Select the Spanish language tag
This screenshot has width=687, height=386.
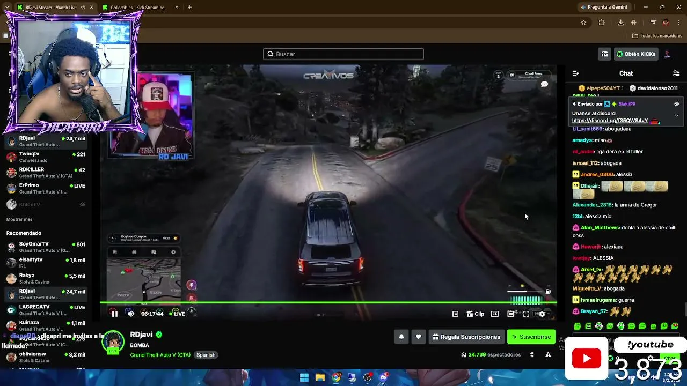(x=206, y=355)
